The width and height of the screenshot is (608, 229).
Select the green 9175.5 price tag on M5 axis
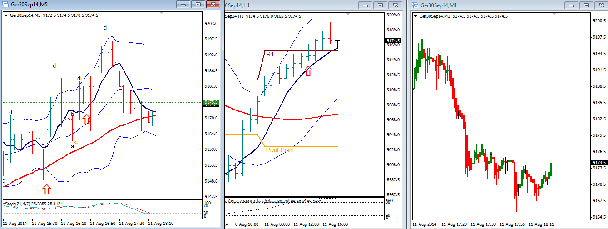click(x=212, y=102)
